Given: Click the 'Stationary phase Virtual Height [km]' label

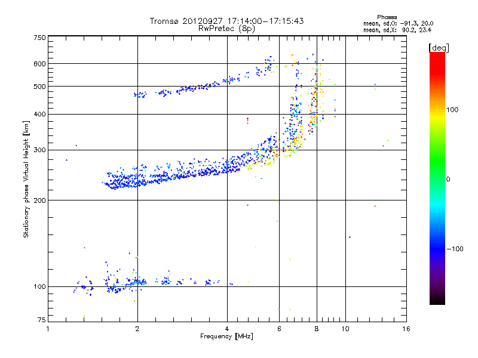Looking at the screenshot, I should (x=26, y=179).
